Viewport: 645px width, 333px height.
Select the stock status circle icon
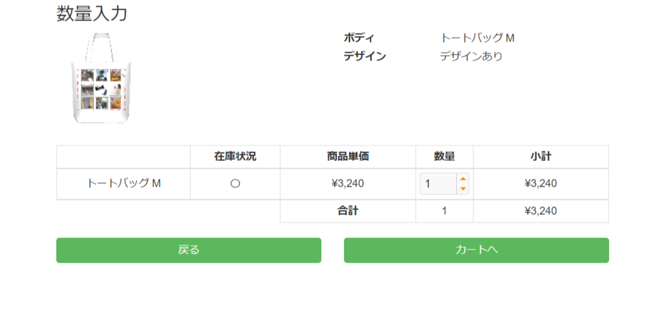[x=236, y=183]
